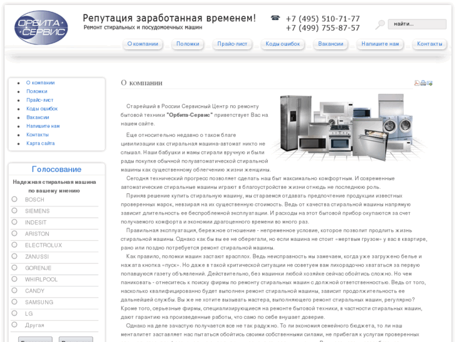Click Контакты link in sidebar
Screen dimensions: 456x342
tap(38, 135)
